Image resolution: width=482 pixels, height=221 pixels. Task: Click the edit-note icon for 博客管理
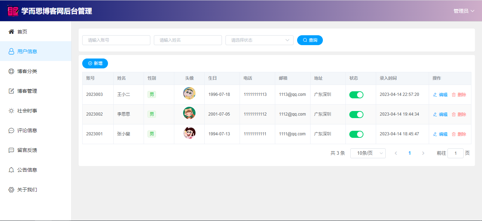coord(11,91)
